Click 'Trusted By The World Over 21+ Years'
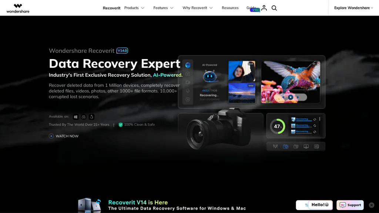 tap(79, 125)
